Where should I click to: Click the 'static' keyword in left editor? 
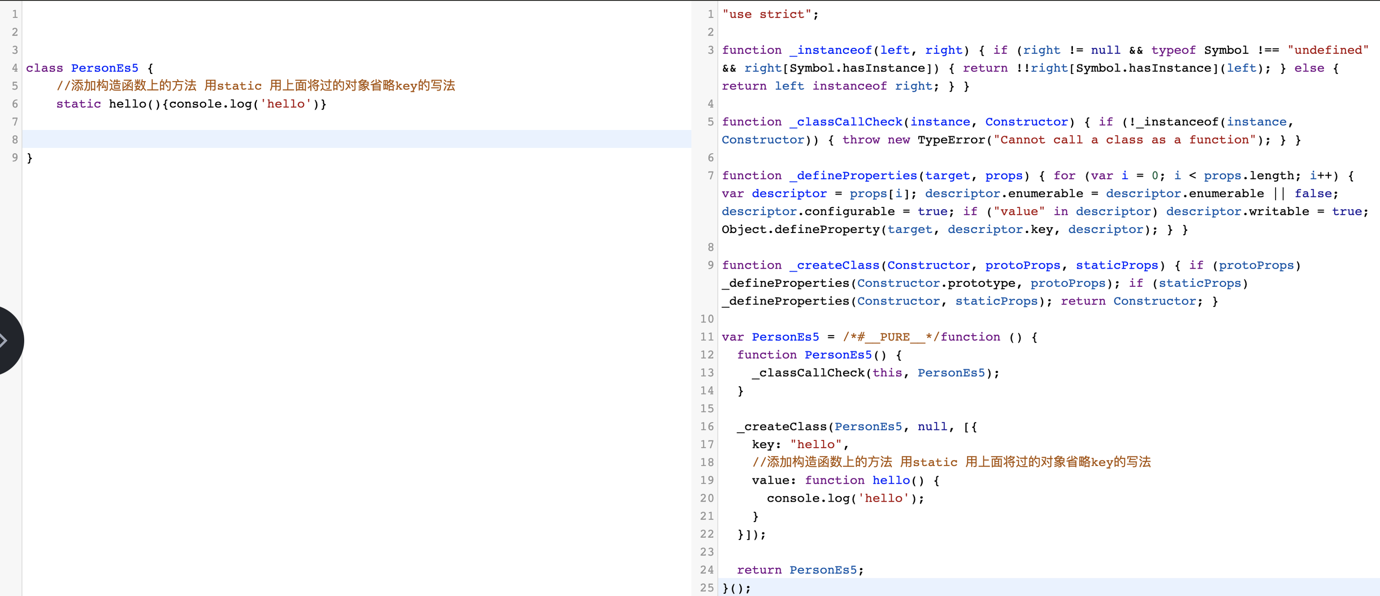(x=78, y=104)
